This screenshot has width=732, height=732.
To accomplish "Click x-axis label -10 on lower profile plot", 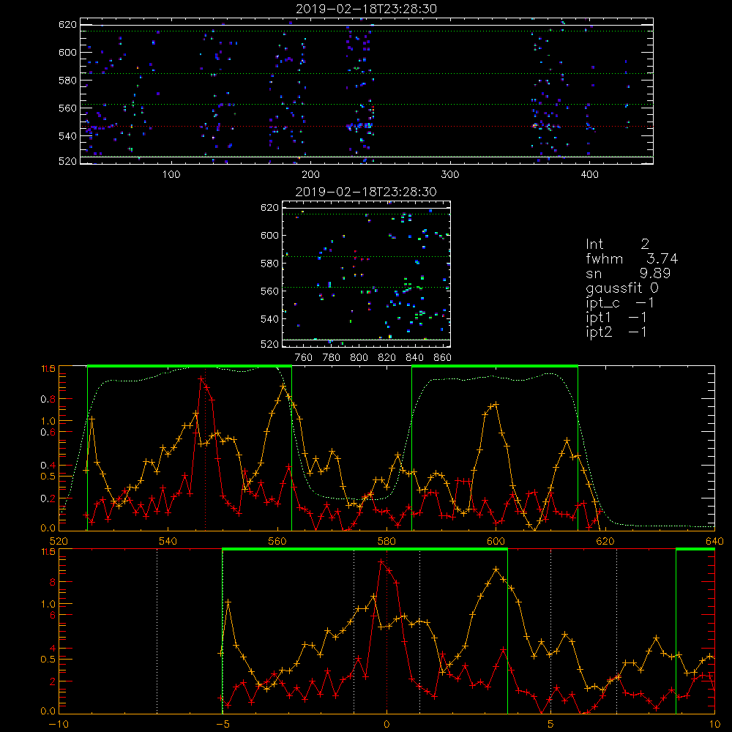I will click(x=59, y=724).
